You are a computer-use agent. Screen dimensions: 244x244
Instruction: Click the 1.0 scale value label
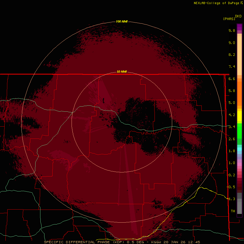232,163
